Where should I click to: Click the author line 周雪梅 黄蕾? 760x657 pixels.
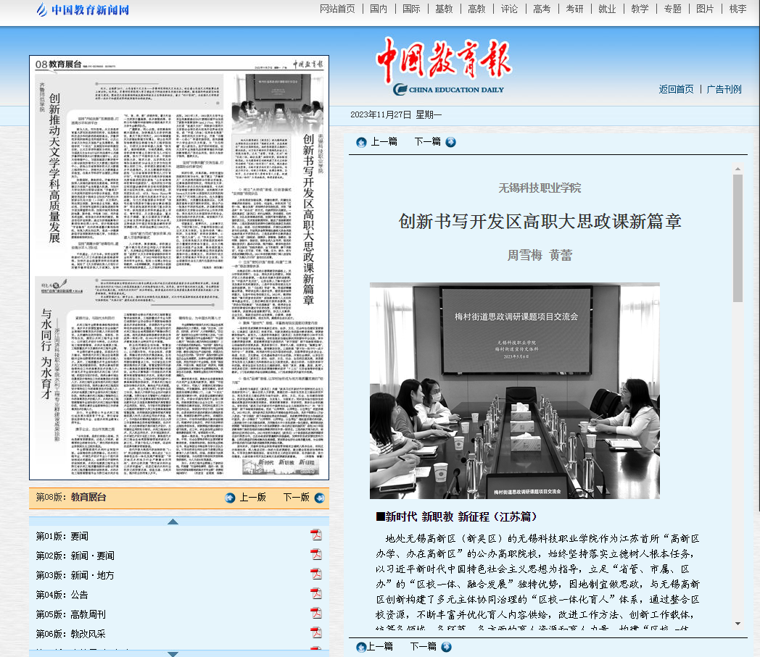[x=540, y=255]
